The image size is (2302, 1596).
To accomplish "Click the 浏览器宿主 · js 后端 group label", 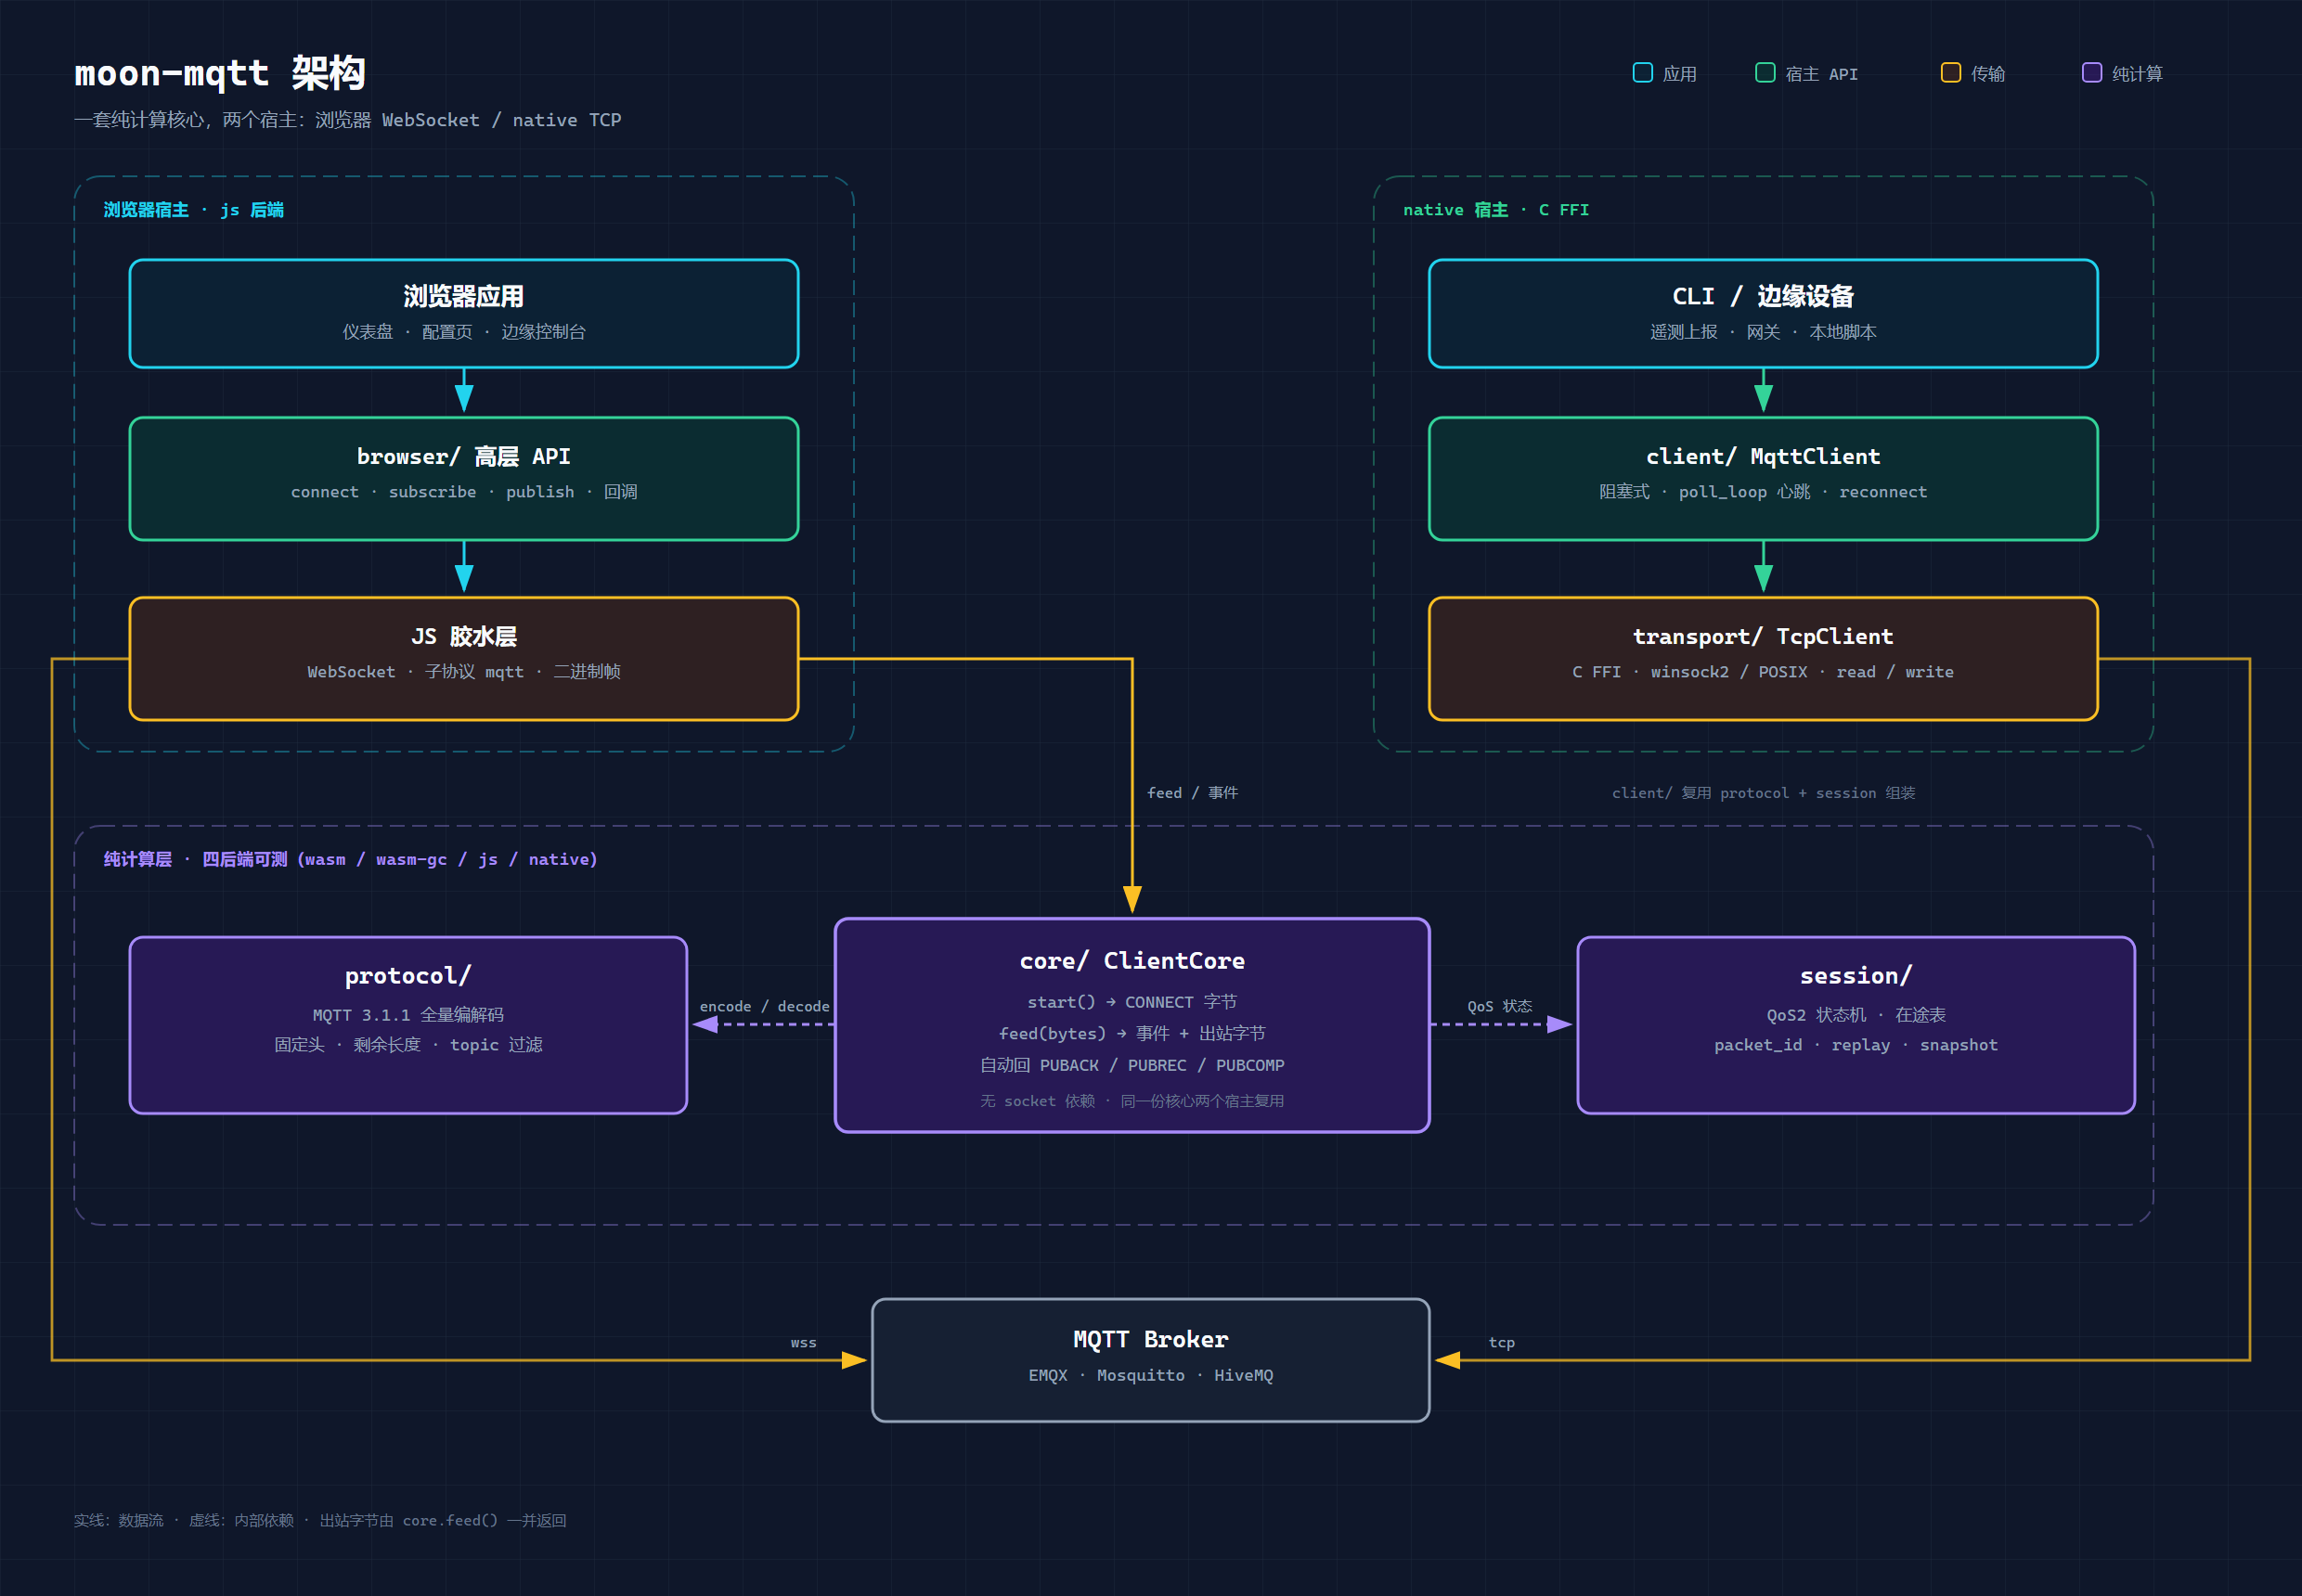I will (x=193, y=210).
